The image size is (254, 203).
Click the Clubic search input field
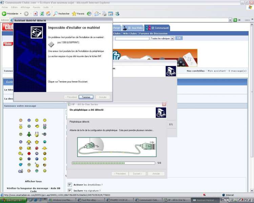(132, 39)
